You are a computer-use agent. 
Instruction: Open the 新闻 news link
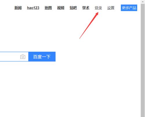(18, 8)
